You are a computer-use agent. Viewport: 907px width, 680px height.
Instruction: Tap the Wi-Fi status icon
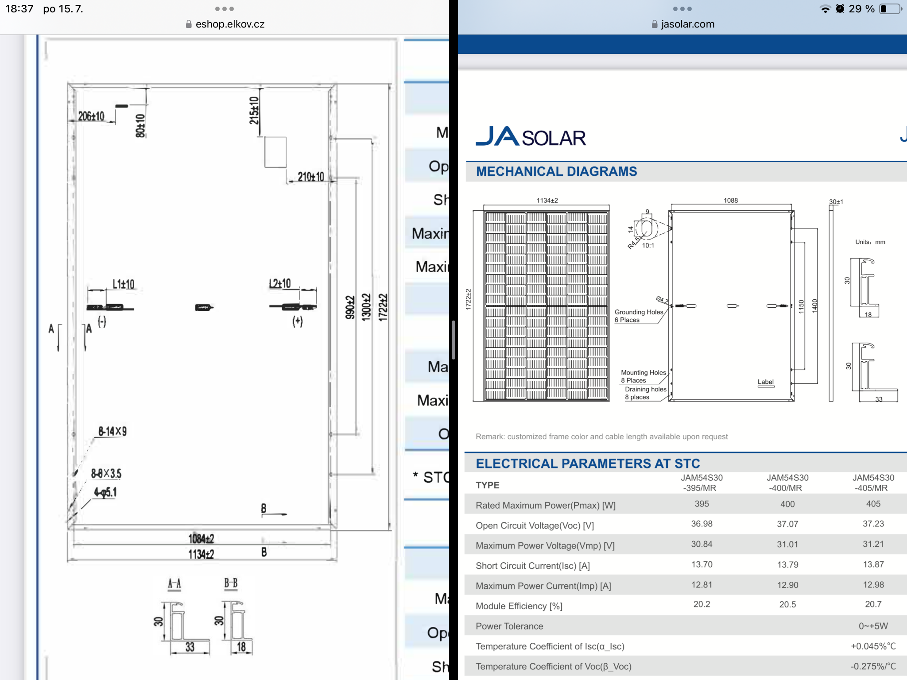(825, 9)
